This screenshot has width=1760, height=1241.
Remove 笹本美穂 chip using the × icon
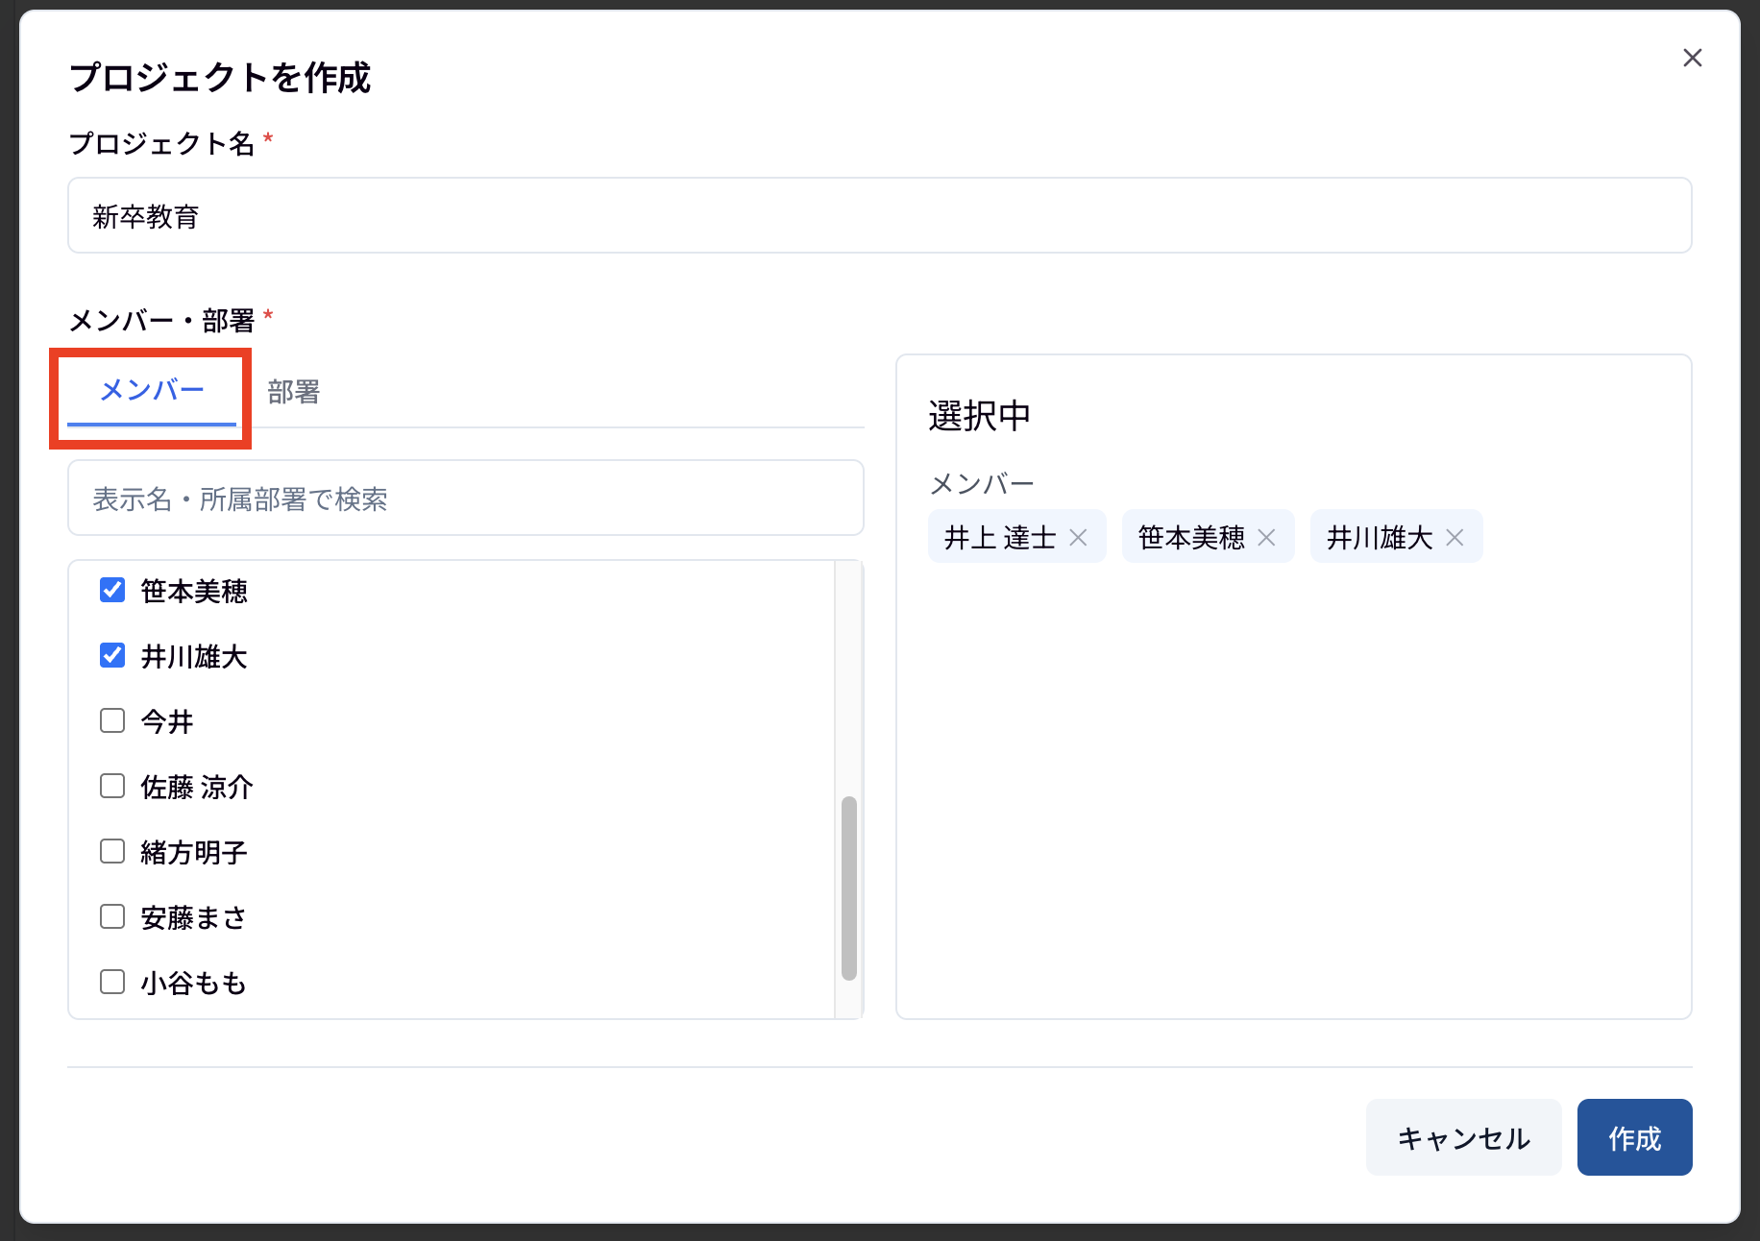click(1266, 537)
